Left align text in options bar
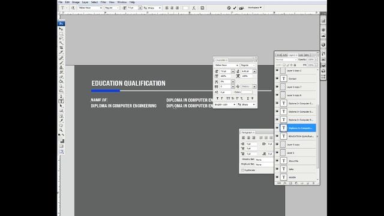Screen dimensions: 384x216 pos(167,8)
